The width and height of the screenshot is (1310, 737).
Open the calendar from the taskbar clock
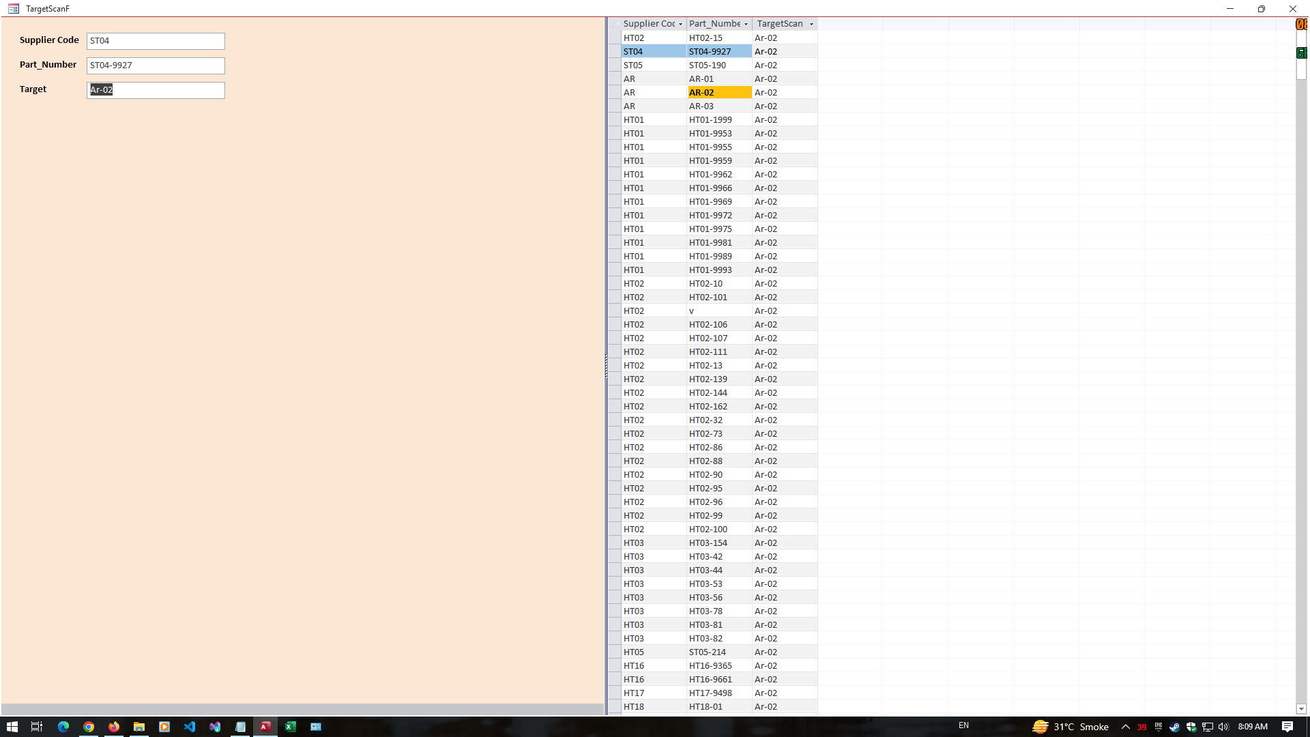(x=1253, y=727)
